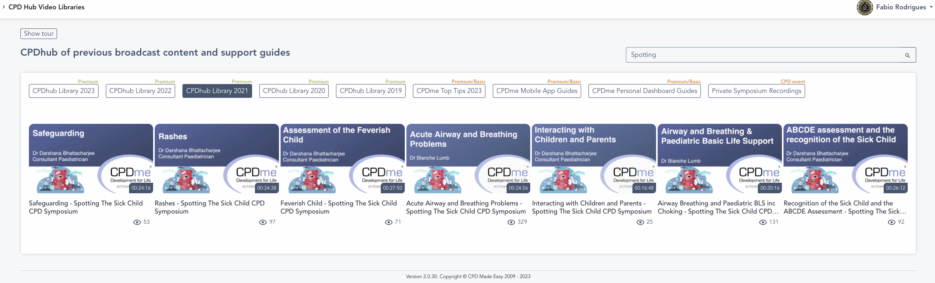
Task: Open Airway and Breathing Paediatric BLS thumbnail
Action: pyautogui.click(x=720, y=159)
